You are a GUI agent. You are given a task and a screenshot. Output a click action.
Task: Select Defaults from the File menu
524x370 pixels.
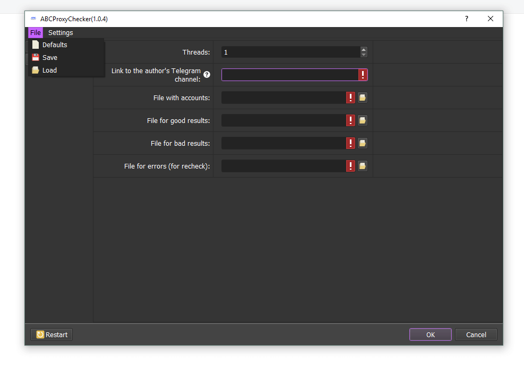point(55,45)
